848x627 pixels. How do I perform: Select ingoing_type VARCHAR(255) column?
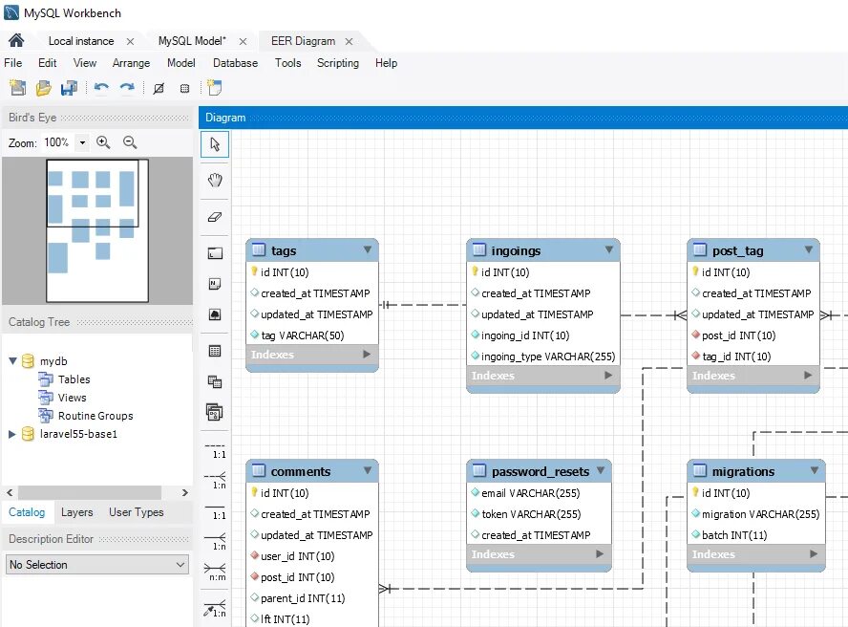point(543,357)
